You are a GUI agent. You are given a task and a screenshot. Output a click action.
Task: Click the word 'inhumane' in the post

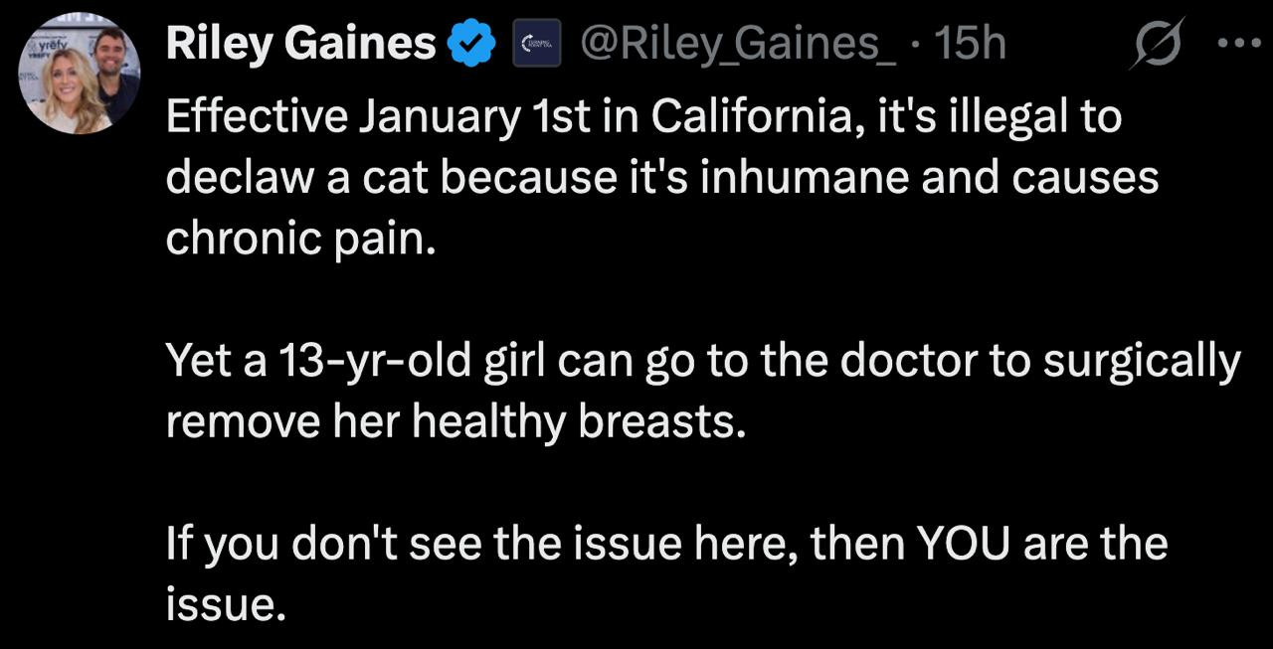tap(767, 180)
